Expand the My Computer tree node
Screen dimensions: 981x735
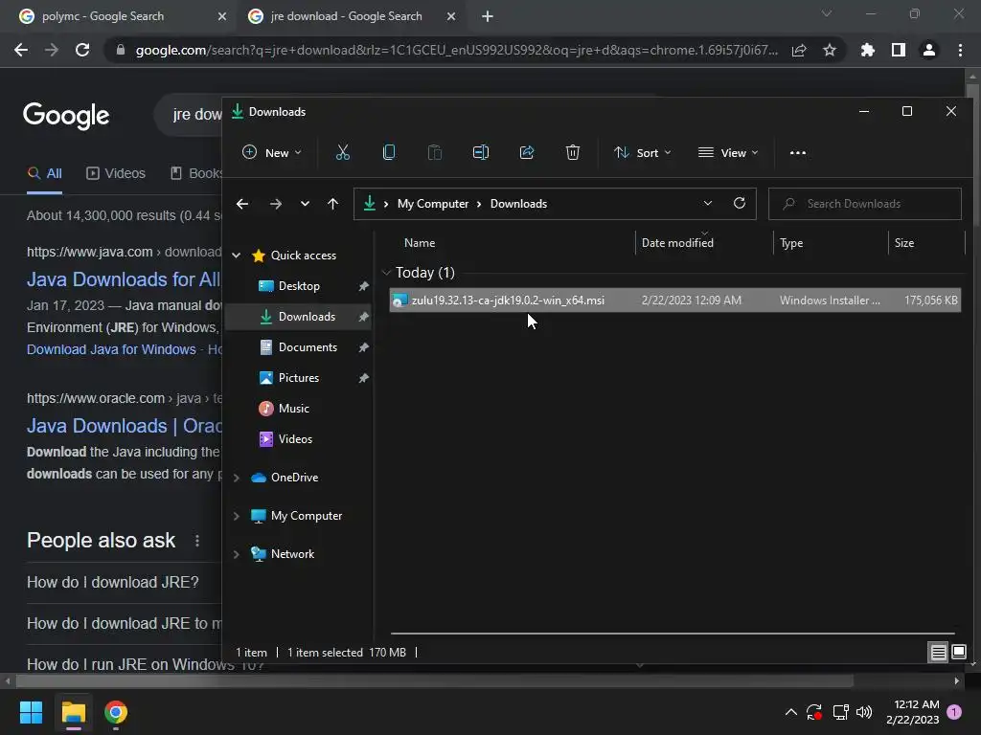pos(236,516)
